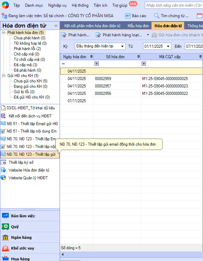Open the Nghiệp vụ menu
The height and width of the screenshot is (261, 203).
point(57,5)
